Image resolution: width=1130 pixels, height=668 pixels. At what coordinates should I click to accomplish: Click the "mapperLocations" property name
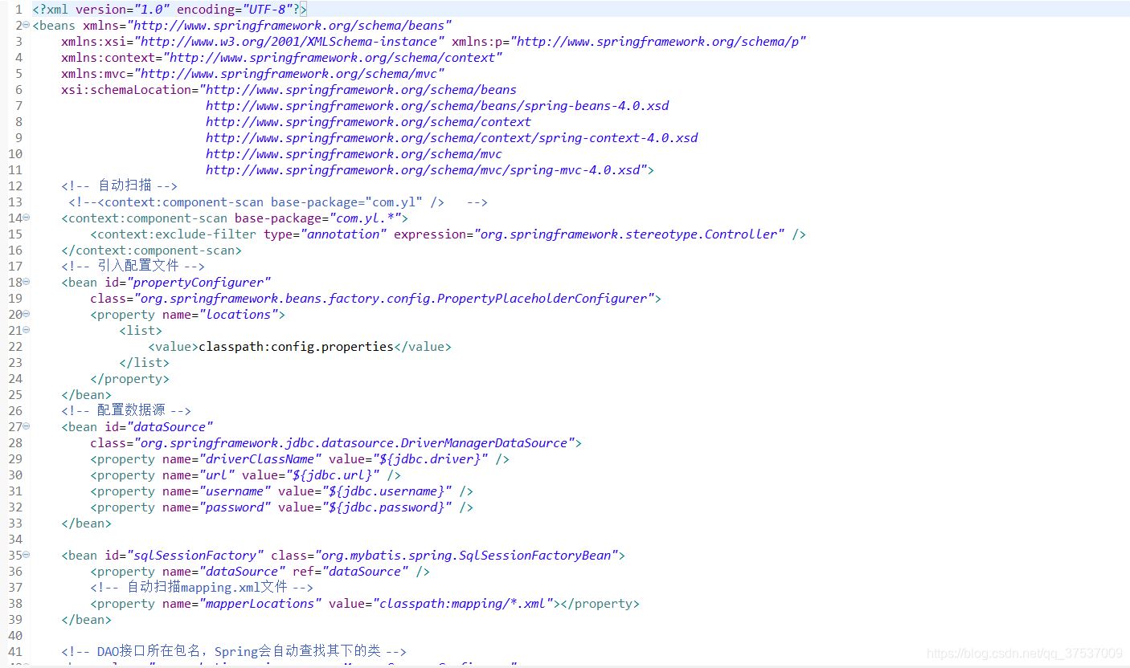[260, 604]
